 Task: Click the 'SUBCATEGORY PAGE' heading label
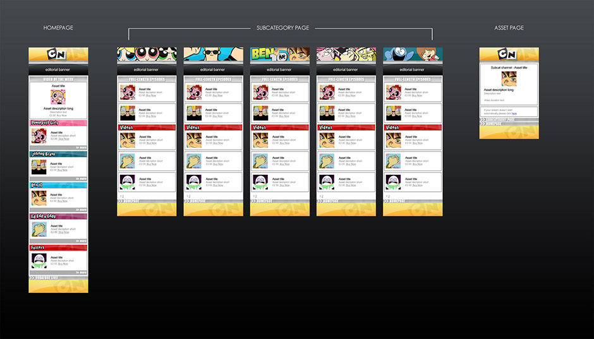(x=282, y=28)
